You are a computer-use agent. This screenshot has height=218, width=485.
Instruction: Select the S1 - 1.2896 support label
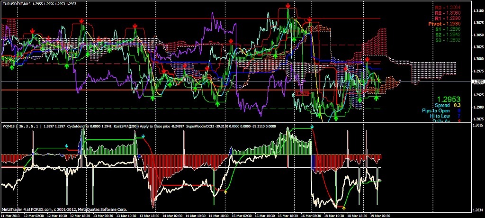(448, 29)
